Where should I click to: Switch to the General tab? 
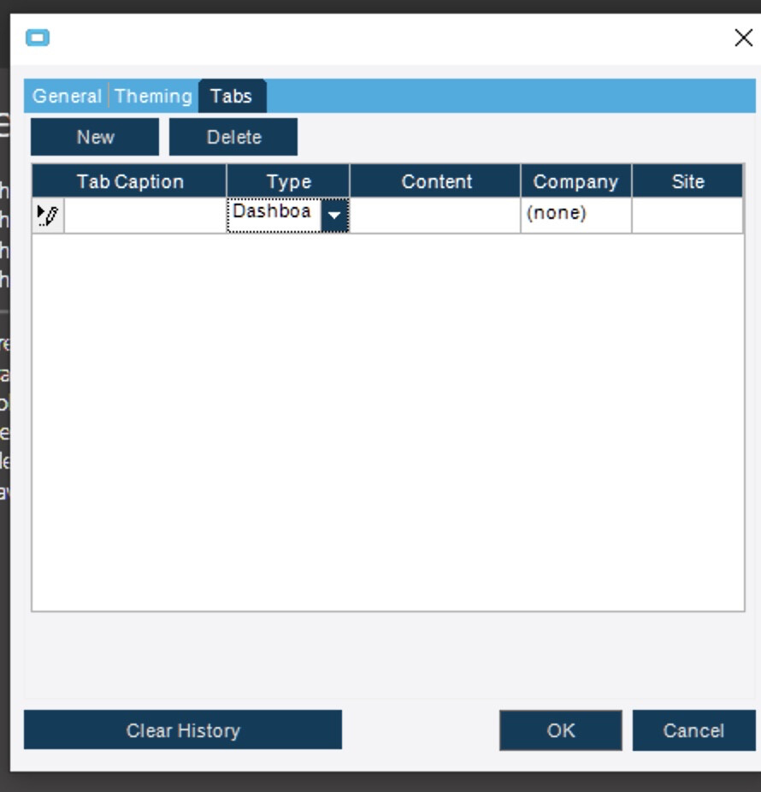[68, 97]
